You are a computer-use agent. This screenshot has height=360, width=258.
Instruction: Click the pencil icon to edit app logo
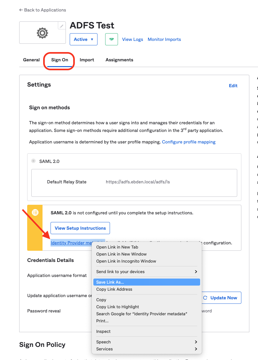61,26
